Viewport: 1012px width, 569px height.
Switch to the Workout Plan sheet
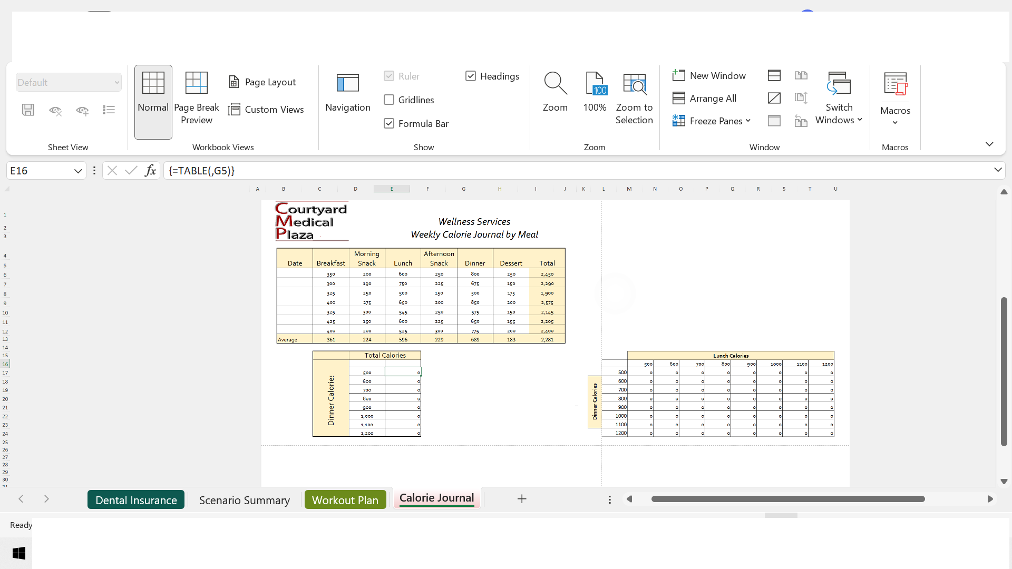tap(345, 500)
